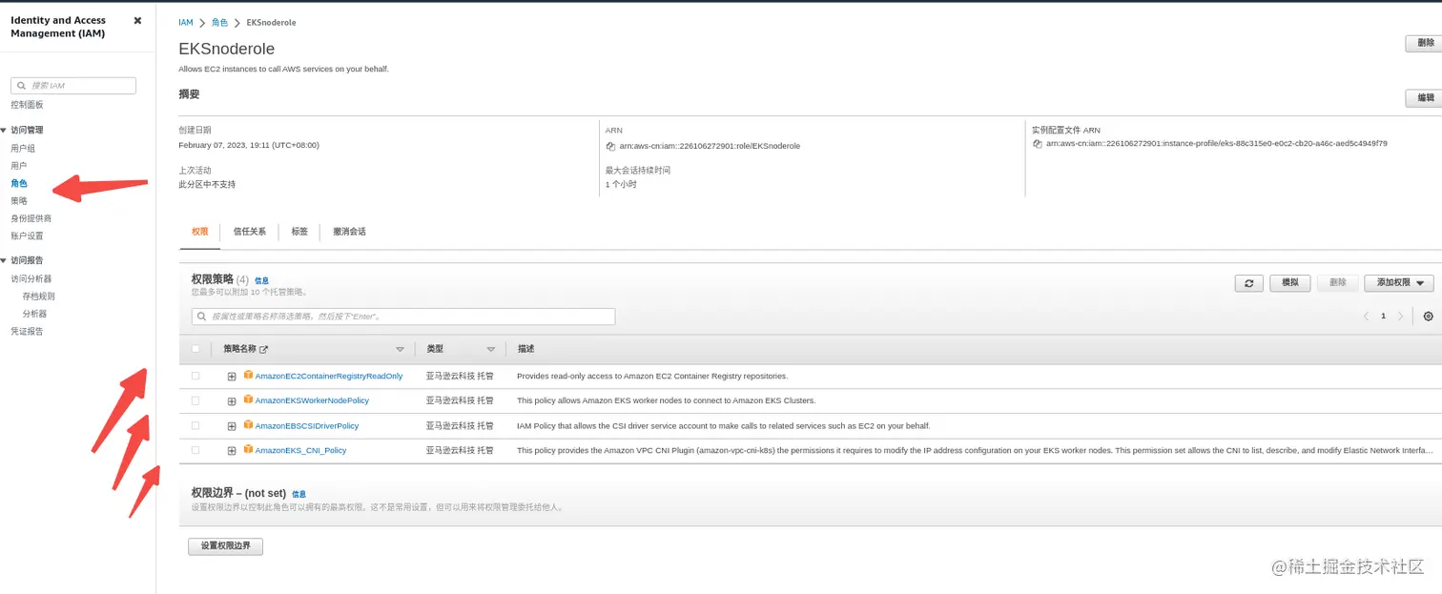This screenshot has width=1442, height=594.
Task: Open 账户设置 in the sidebar
Action: [x=27, y=236]
